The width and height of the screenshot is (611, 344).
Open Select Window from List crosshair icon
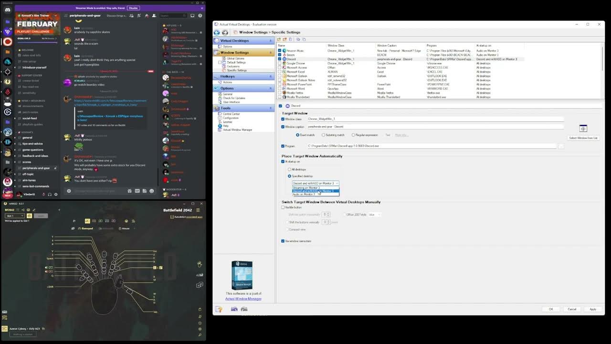583,129
